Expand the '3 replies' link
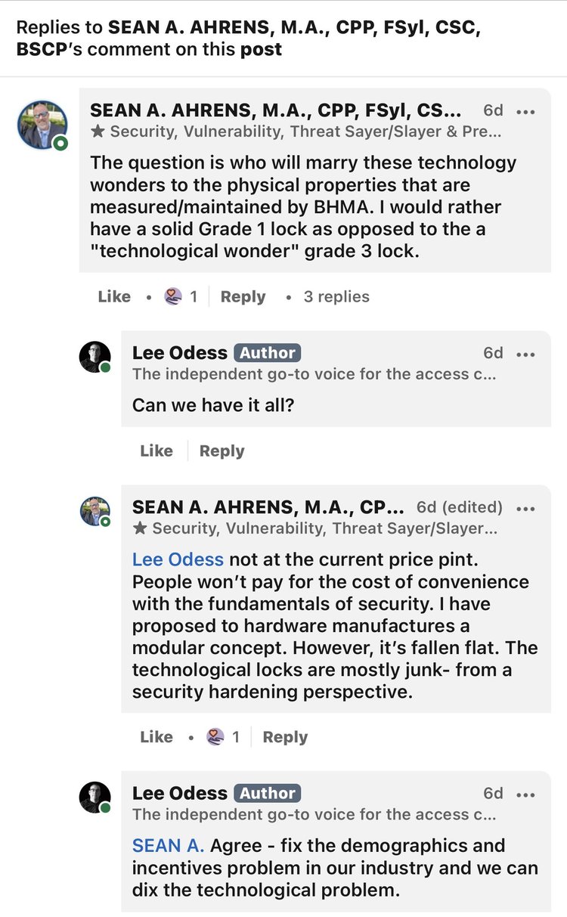567x917 pixels. (336, 296)
